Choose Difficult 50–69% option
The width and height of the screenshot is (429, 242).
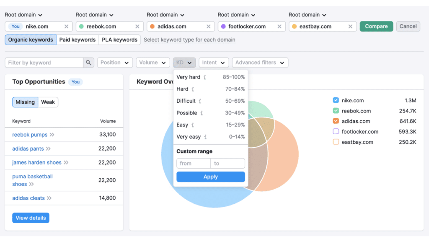(211, 101)
